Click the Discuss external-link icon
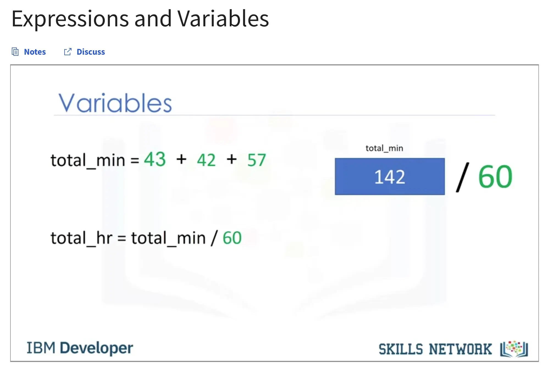The height and width of the screenshot is (373, 548). click(68, 52)
